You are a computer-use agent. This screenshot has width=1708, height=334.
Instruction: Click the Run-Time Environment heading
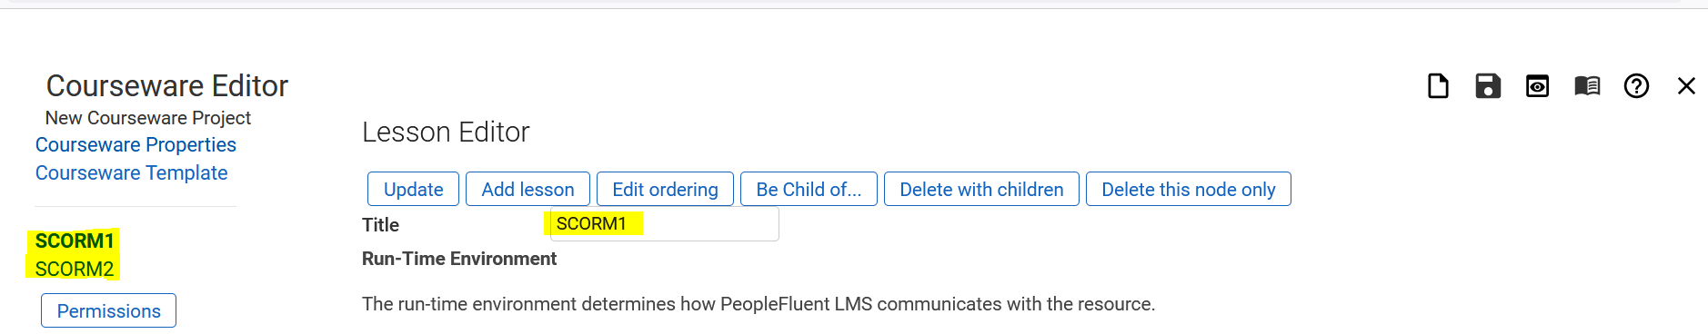459,259
